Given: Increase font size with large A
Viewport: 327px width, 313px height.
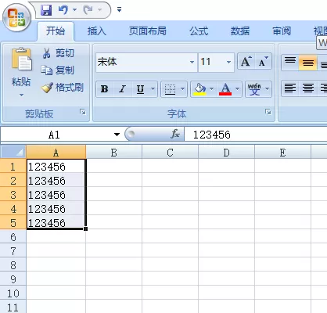Looking at the screenshot, I should point(246,62).
